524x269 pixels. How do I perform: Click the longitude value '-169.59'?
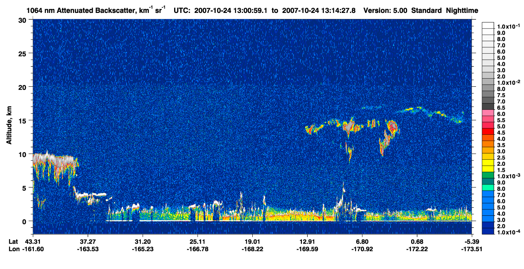tap(307, 249)
